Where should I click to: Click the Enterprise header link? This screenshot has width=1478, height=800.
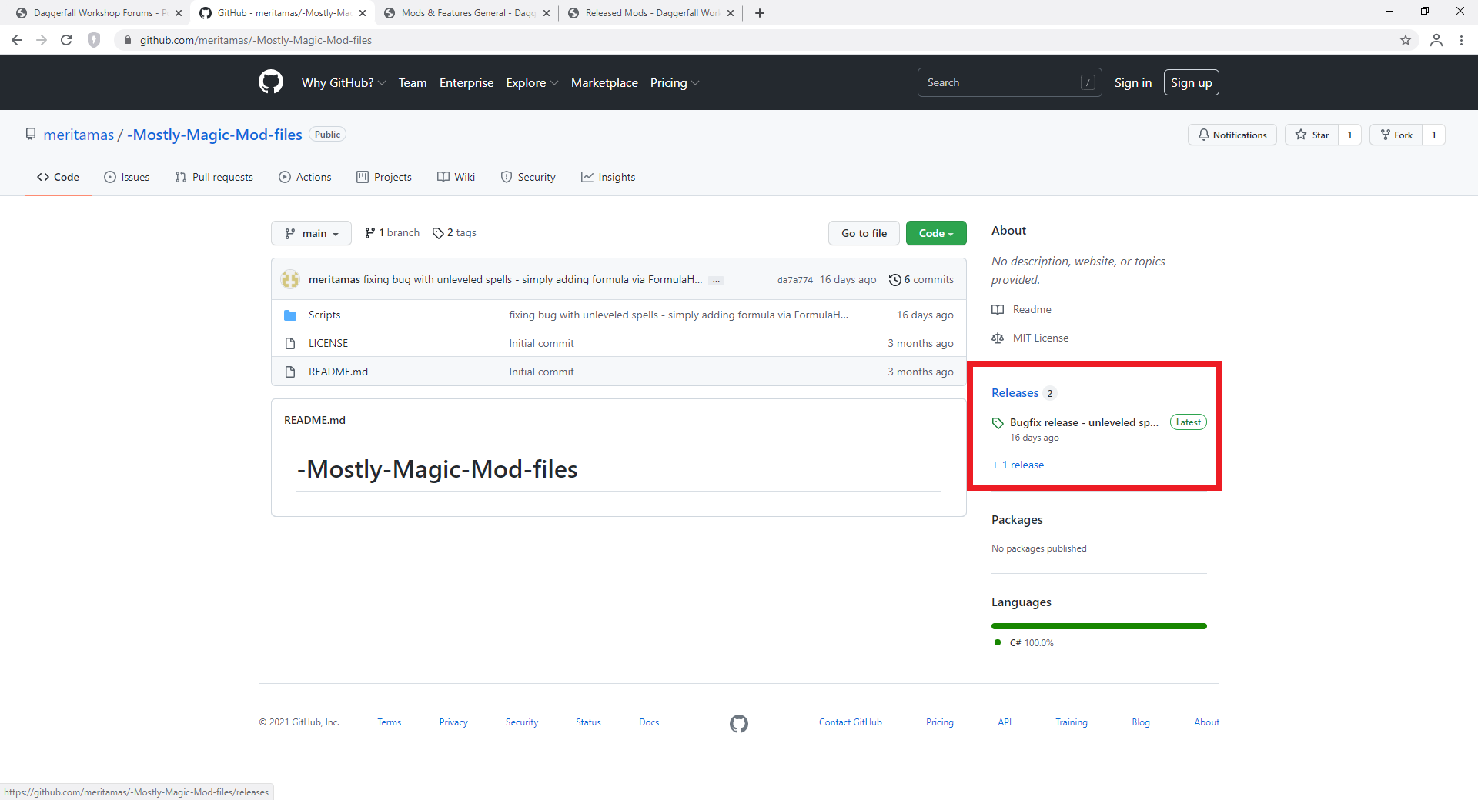pos(466,82)
